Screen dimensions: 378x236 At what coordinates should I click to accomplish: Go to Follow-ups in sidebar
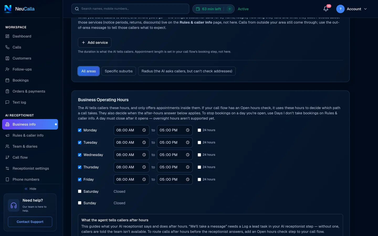tap(30, 69)
